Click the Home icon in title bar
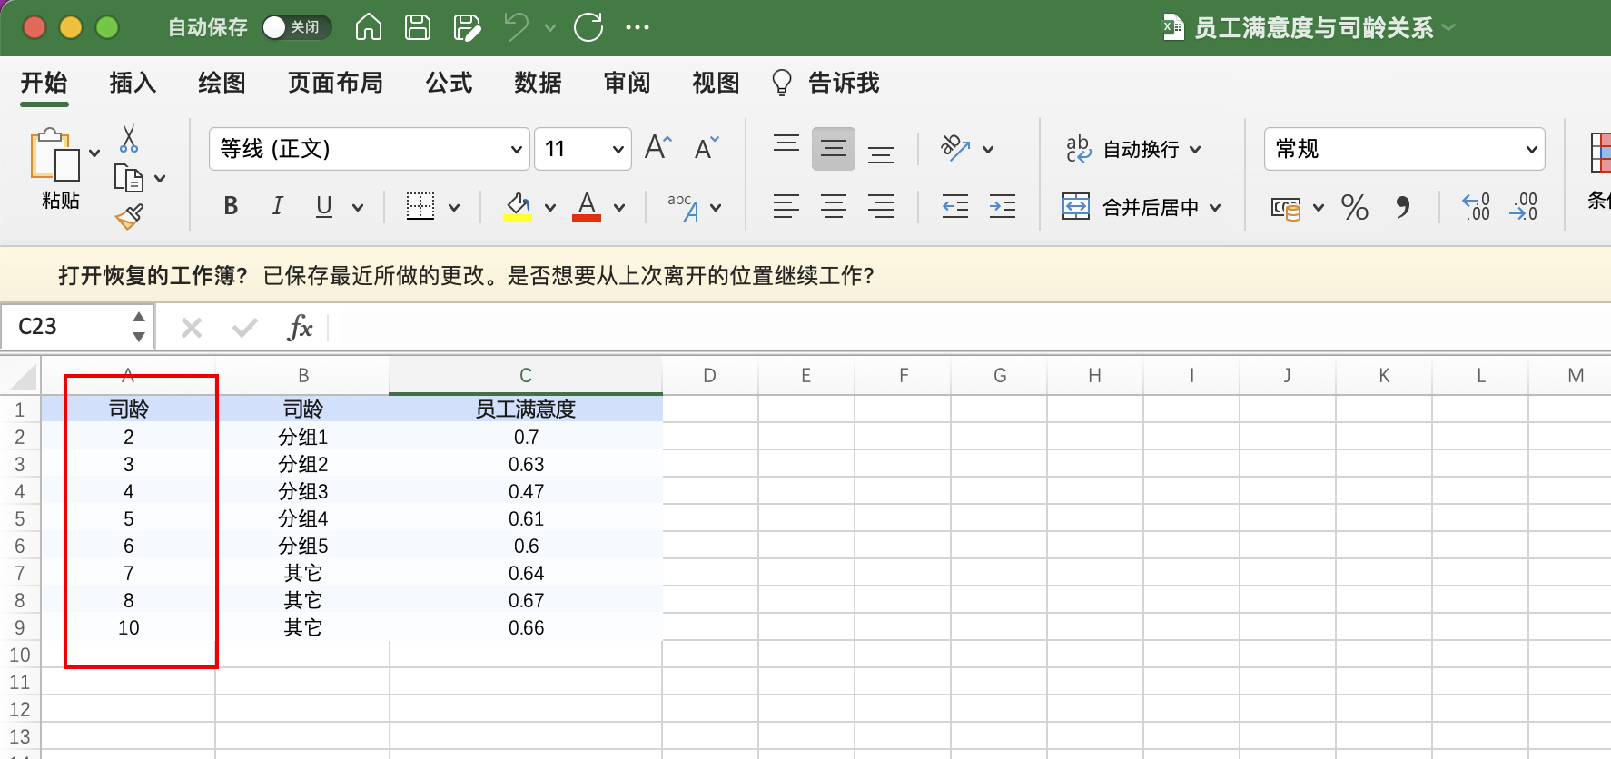The image size is (1611, 759). click(368, 27)
